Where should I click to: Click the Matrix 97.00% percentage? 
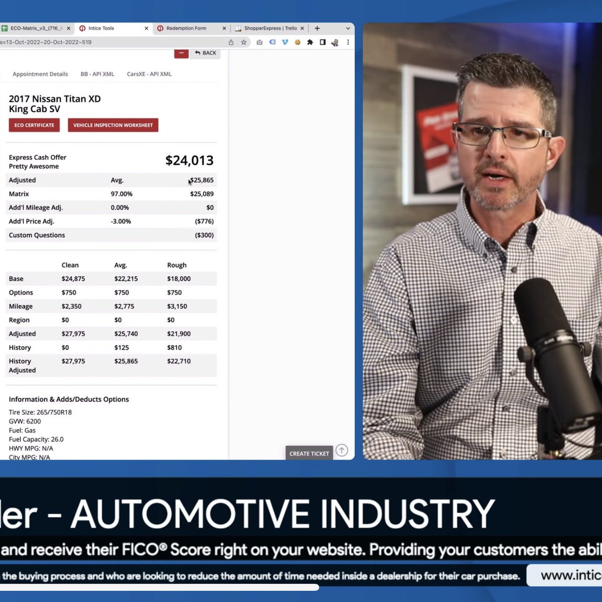121,194
